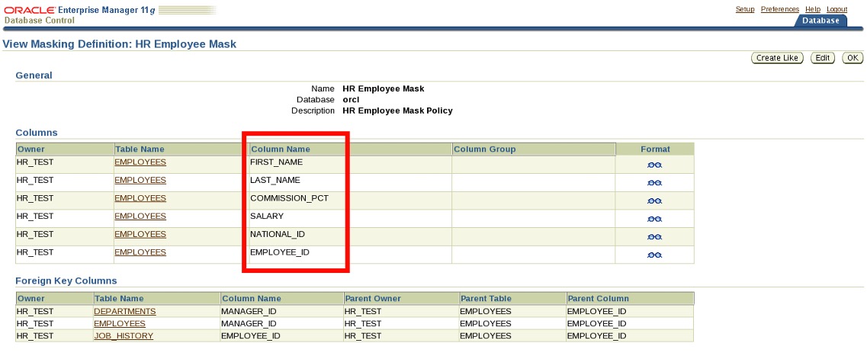Click the Foreign Key Columns section heading
867x356 pixels.
click(66, 281)
